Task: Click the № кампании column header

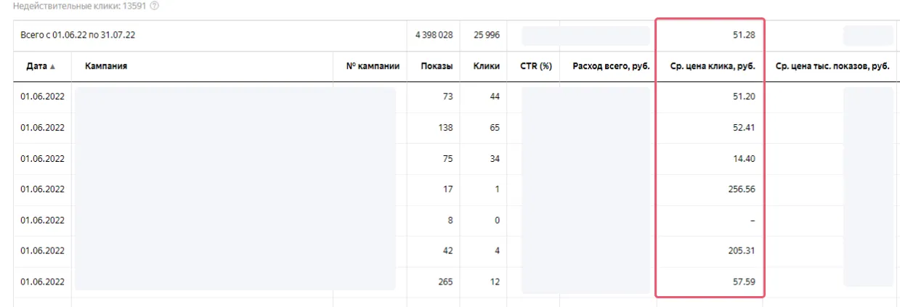Action: point(373,66)
